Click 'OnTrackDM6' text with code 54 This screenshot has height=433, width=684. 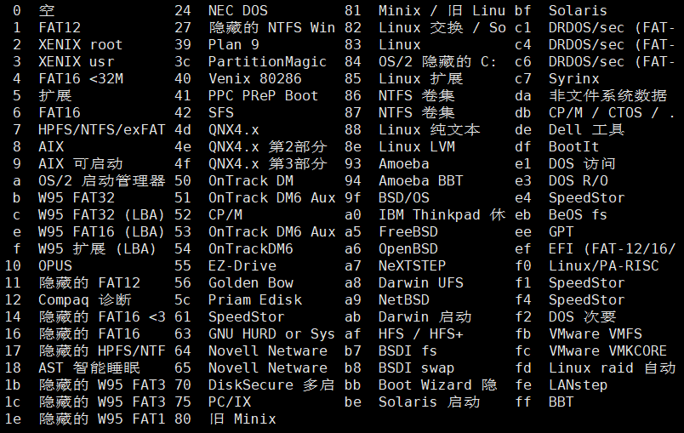click(x=251, y=248)
